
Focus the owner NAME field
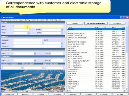(x=28, y=43)
